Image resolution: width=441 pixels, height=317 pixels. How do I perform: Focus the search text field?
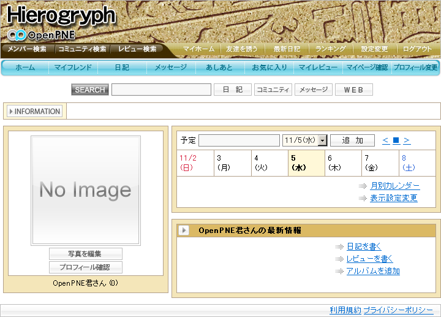click(x=161, y=90)
